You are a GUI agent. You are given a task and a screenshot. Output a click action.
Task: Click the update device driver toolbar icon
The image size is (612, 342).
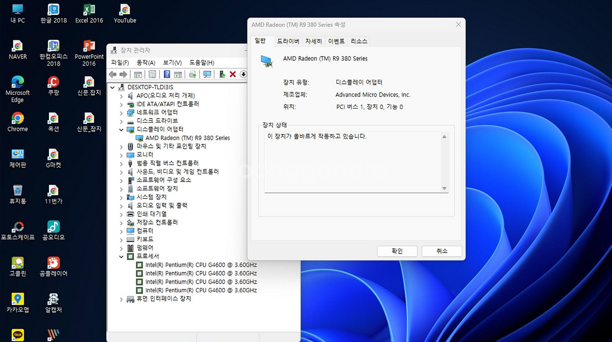click(222, 74)
